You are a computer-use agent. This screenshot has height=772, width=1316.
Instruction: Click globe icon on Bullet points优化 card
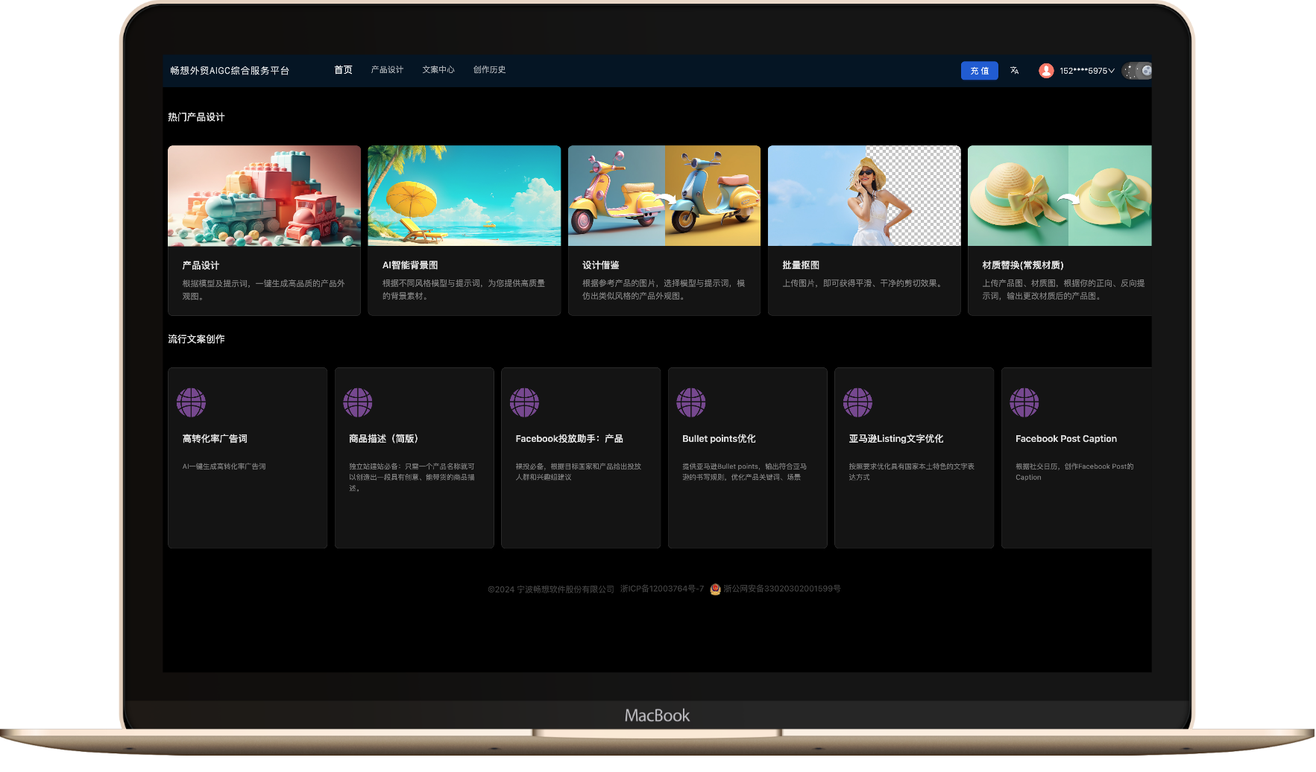(x=691, y=402)
